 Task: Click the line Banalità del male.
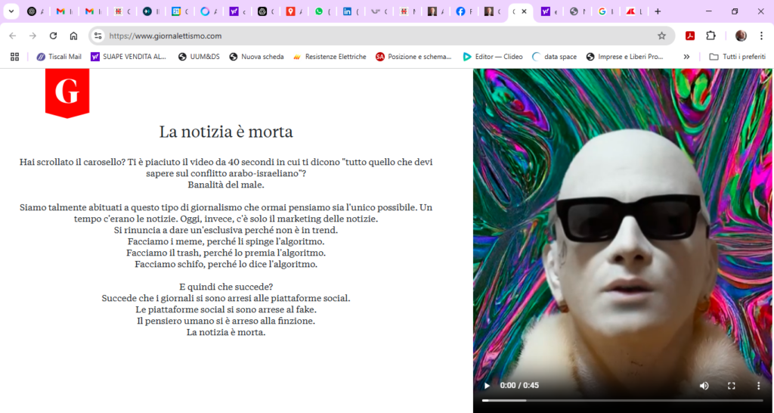(x=226, y=185)
